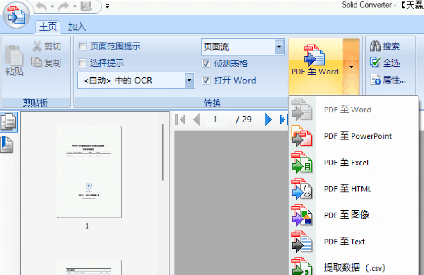Go to the previous page
The image size is (424, 275).
(x=197, y=120)
